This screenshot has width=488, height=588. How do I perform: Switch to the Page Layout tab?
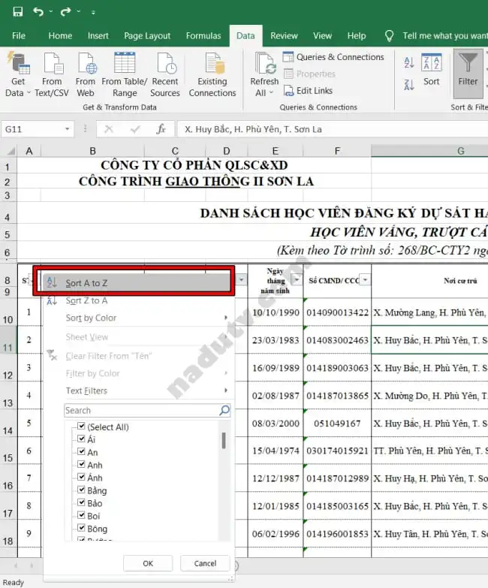(147, 36)
